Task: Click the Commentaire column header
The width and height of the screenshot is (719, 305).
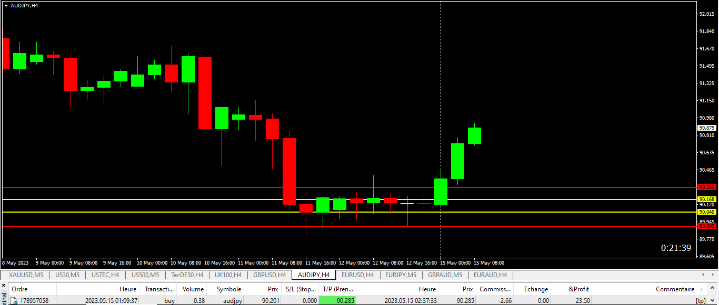Action: pos(651,289)
